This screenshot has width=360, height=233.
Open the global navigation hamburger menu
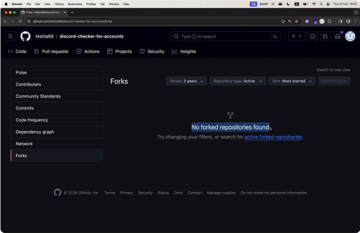click(x=11, y=36)
